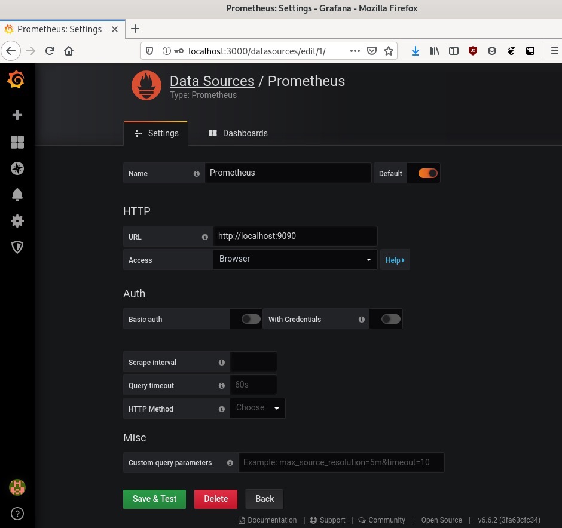Image resolution: width=562 pixels, height=528 pixels.
Task: Click the Prometheus flame logo
Action: (x=146, y=85)
